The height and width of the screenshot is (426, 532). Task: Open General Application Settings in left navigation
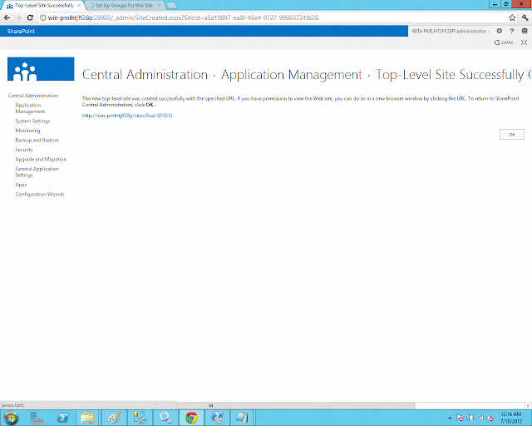point(37,172)
